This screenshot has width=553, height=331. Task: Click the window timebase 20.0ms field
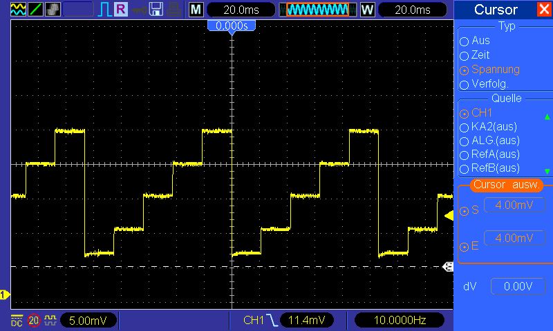click(412, 10)
